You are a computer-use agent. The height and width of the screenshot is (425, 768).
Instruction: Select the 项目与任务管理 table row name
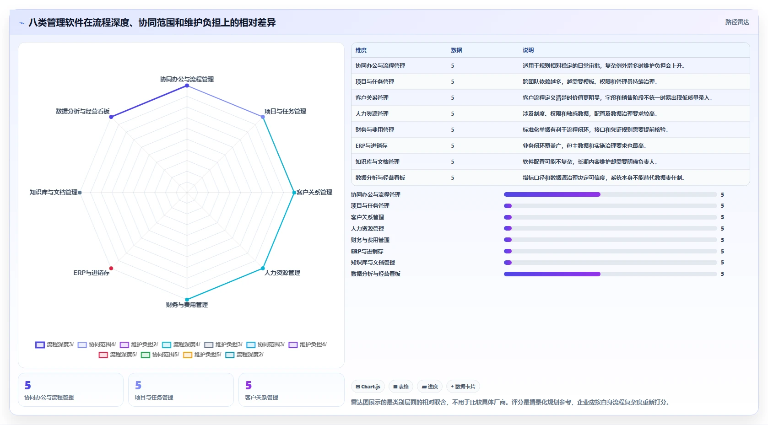click(375, 82)
